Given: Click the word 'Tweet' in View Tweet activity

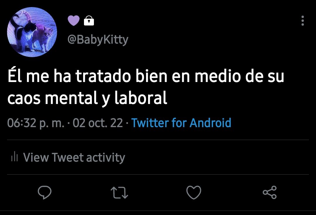Looking at the screenshot, I should pos(68,157).
